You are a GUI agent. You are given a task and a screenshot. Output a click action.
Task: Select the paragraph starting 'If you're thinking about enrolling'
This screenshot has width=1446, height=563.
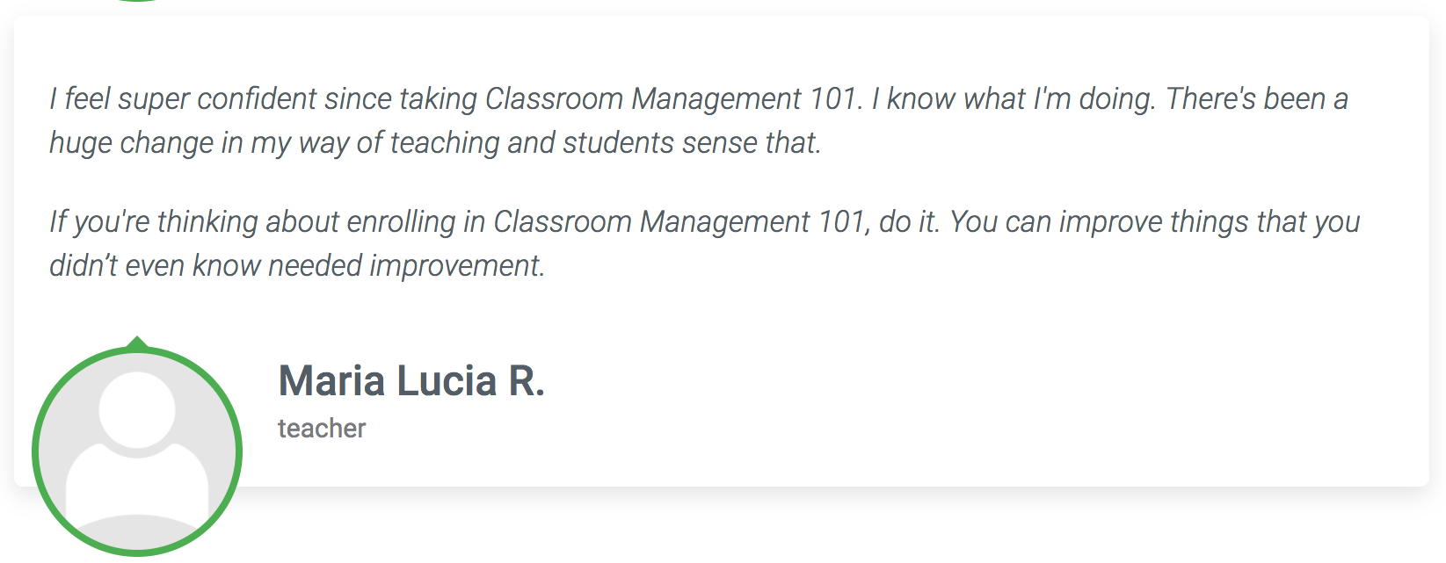[705, 243]
